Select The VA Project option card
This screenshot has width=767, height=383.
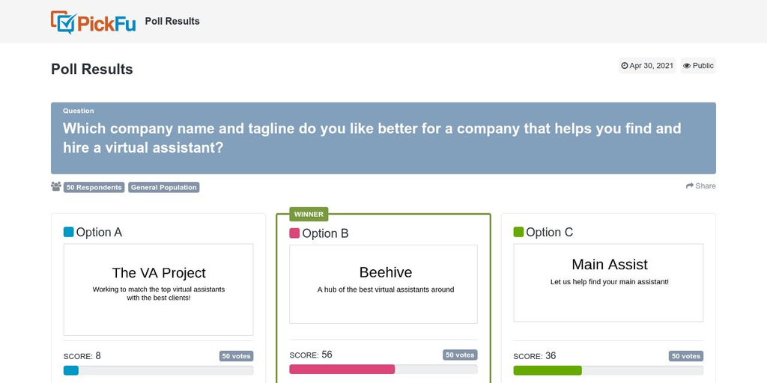[159, 289]
